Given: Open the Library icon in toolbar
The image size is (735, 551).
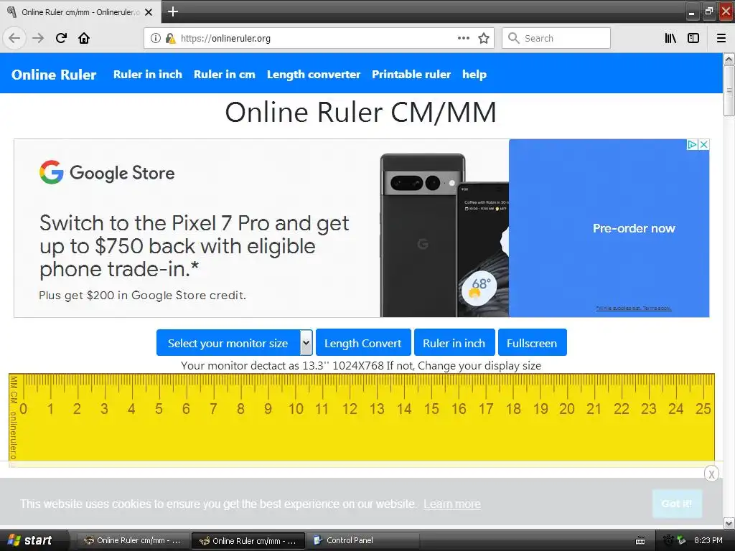Looking at the screenshot, I should coord(670,38).
